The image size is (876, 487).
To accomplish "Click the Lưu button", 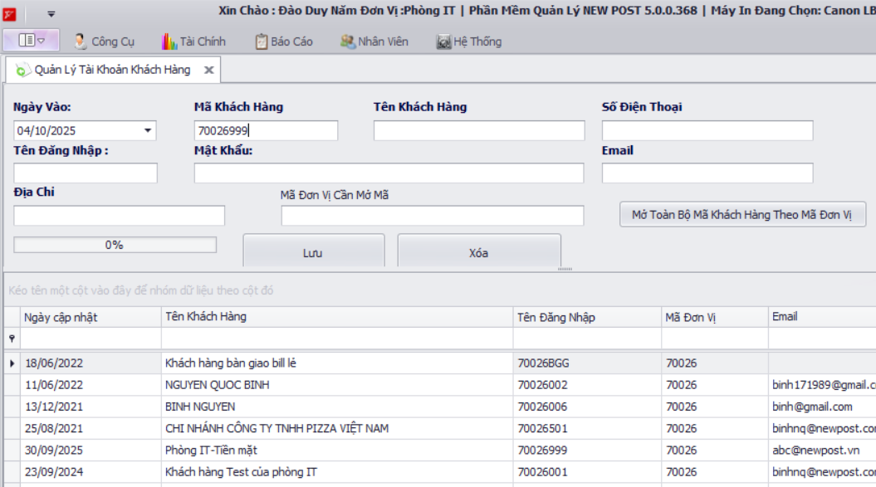I will point(313,253).
